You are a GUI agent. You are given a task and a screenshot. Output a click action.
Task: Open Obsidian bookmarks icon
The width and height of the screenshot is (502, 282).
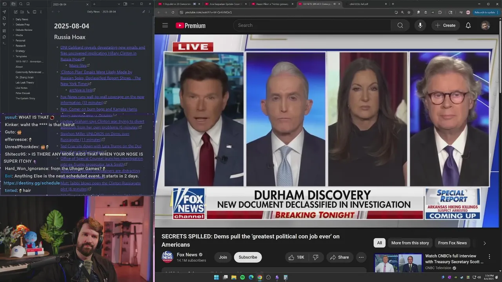coord(28,4)
